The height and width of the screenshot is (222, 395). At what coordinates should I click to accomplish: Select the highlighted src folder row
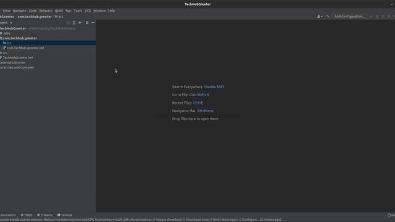pos(48,43)
